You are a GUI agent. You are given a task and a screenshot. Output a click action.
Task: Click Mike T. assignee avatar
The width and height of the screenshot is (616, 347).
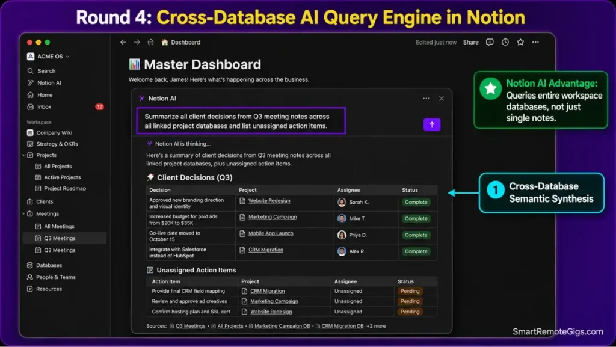coord(342,218)
